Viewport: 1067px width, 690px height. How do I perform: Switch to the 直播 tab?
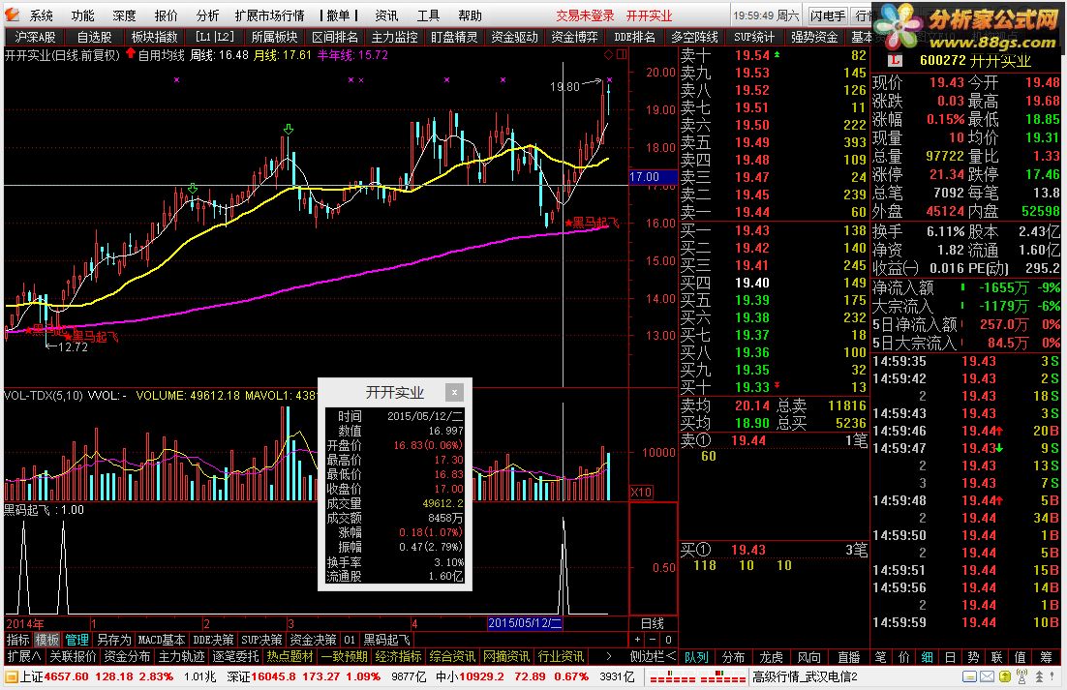(848, 657)
